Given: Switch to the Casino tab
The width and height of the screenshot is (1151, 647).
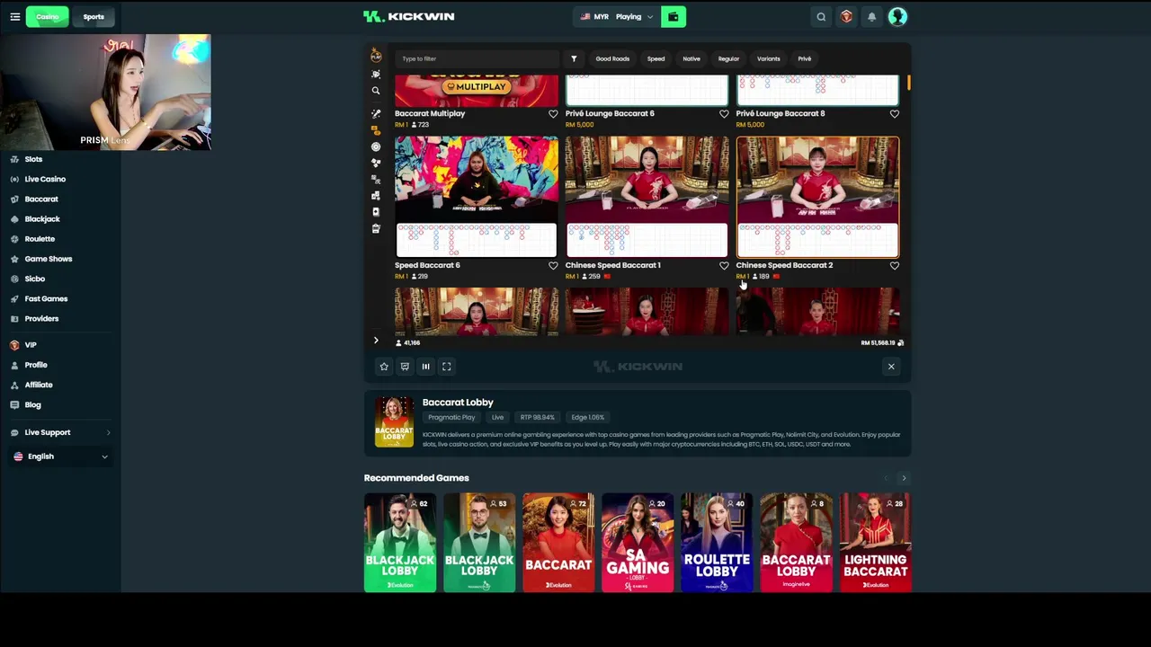Looking at the screenshot, I should (x=48, y=16).
